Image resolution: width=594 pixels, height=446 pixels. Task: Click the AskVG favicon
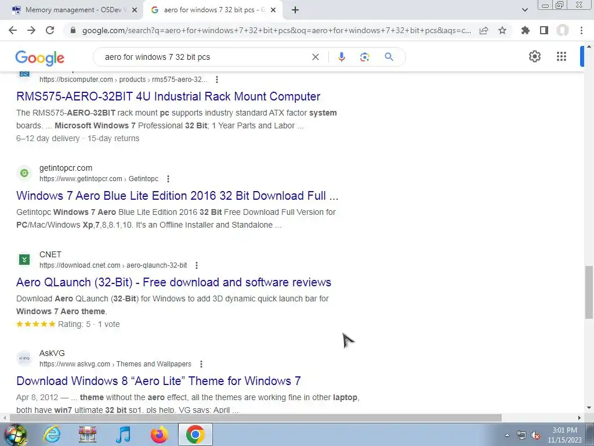click(24, 358)
